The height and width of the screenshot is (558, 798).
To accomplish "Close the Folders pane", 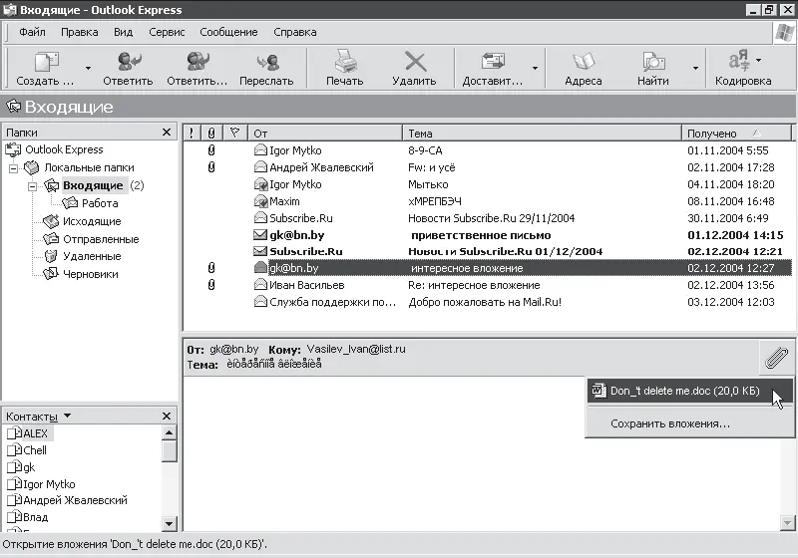I will [x=167, y=133].
